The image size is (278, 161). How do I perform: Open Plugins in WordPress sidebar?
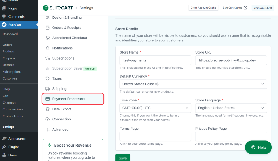pos(14,147)
